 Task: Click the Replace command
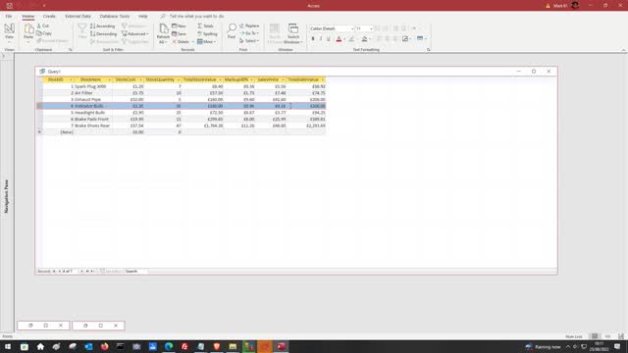(x=249, y=25)
